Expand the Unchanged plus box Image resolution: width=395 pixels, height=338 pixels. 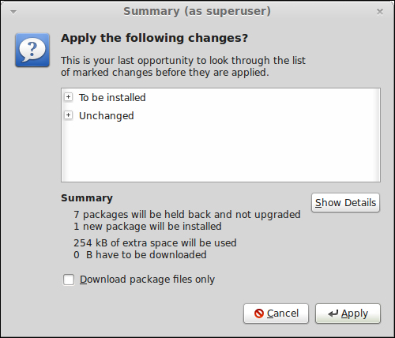(69, 115)
